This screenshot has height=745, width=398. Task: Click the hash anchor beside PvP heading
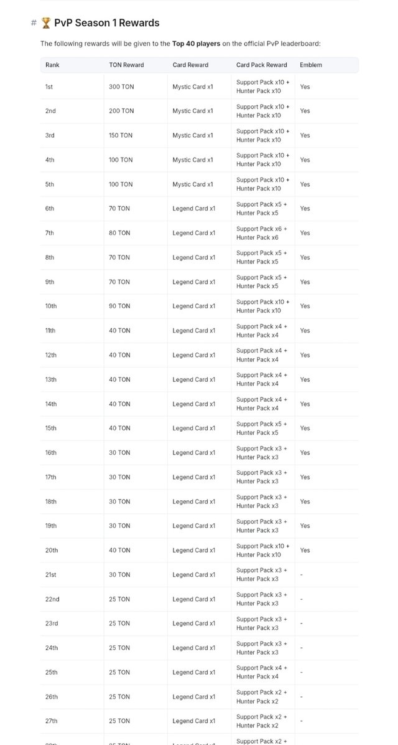(x=34, y=23)
